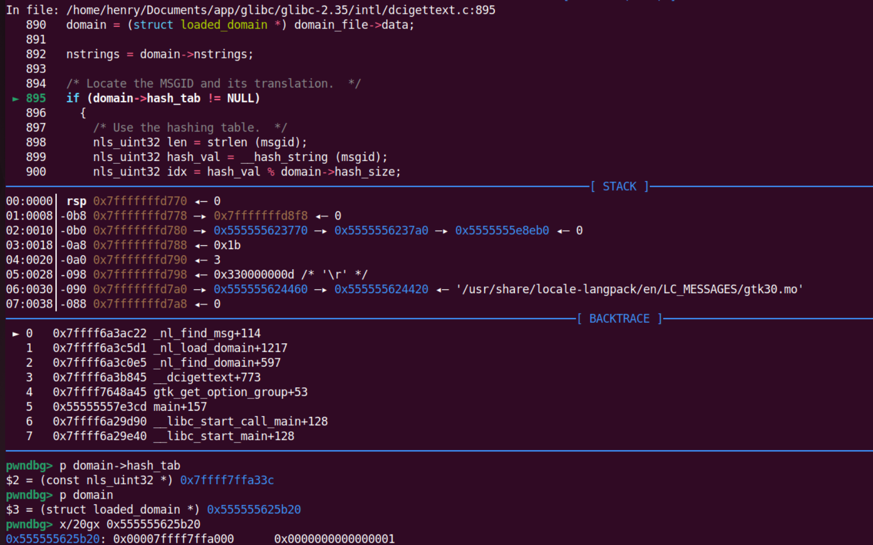Click the STACK section header label
Image resolution: width=873 pixels, height=545 pixels.
coord(619,187)
